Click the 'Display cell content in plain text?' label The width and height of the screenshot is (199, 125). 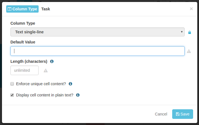[x=45, y=95]
